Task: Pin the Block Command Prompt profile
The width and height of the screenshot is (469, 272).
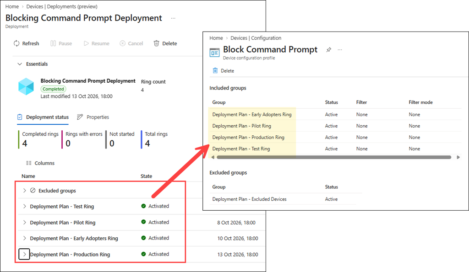Action: point(329,49)
